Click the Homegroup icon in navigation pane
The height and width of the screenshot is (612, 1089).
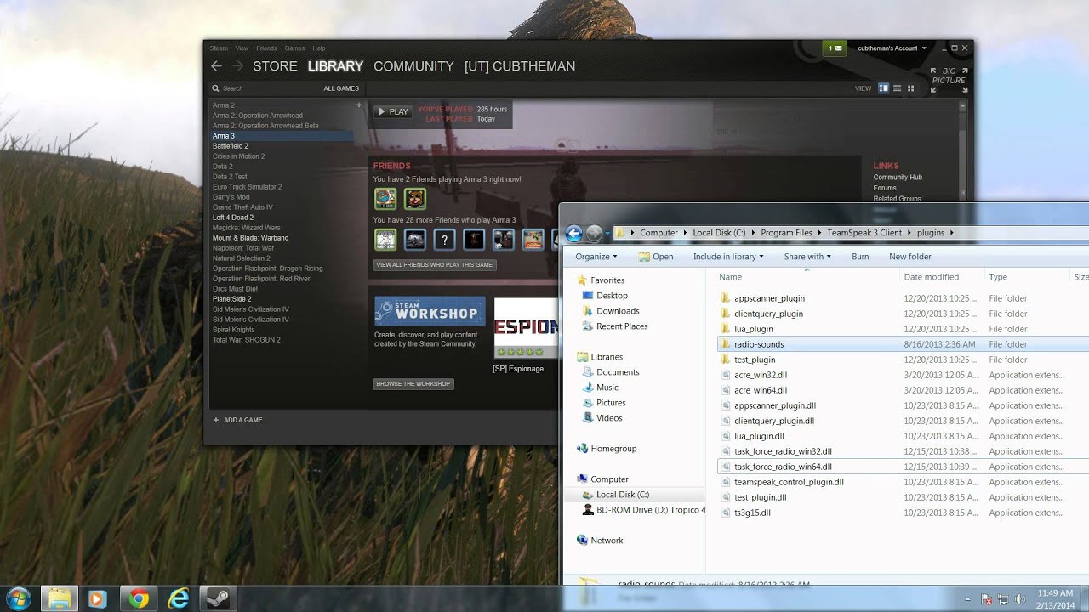(582, 449)
